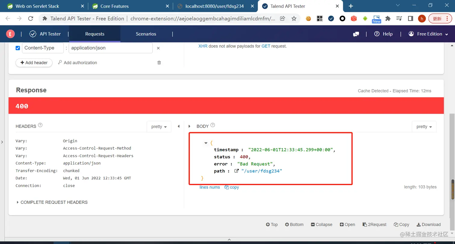This screenshot has height=244, width=455.
Task: Open the Android extension icon
Action: click(x=365, y=19)
